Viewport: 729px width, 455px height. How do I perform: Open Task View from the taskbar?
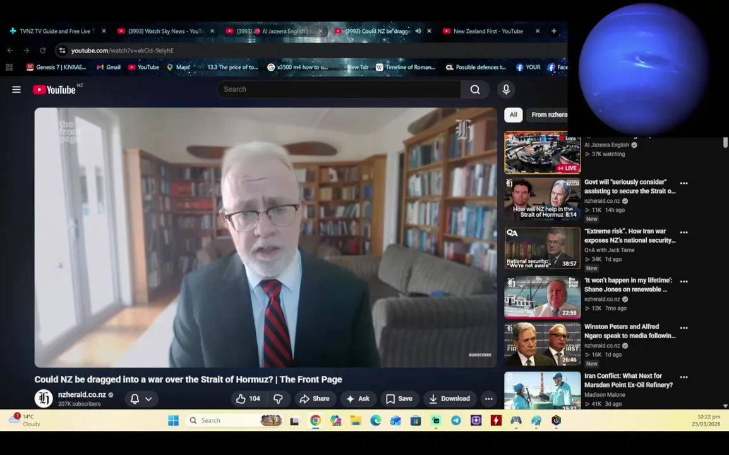pos(294,421)
